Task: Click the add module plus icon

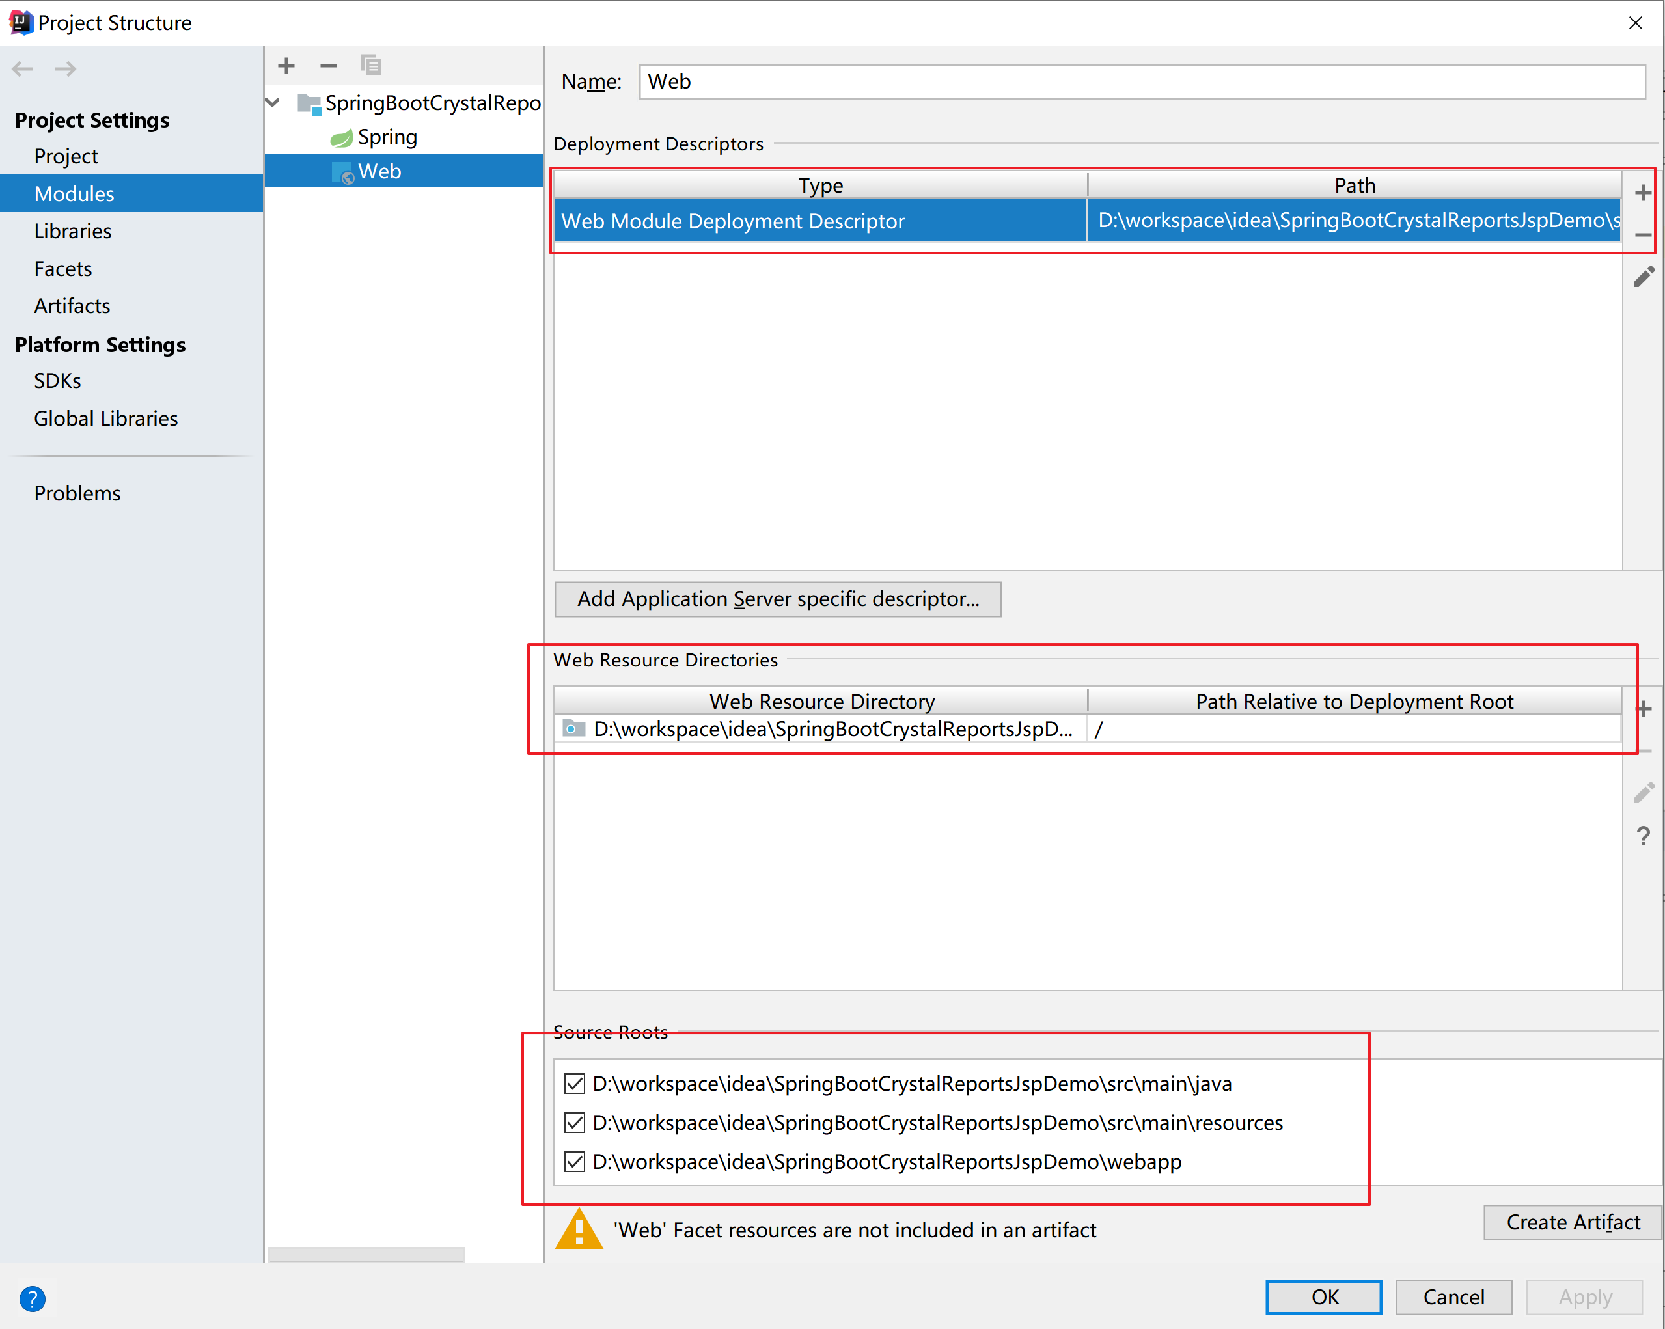Action: 286,66
